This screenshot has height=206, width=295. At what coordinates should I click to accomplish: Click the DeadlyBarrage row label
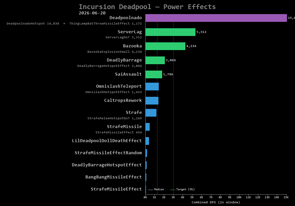point(124,60)
